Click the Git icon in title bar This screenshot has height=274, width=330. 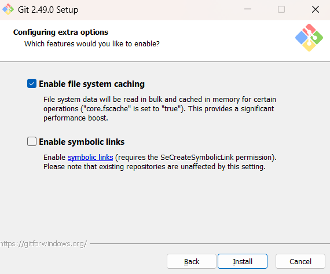[x=8, y=9]
